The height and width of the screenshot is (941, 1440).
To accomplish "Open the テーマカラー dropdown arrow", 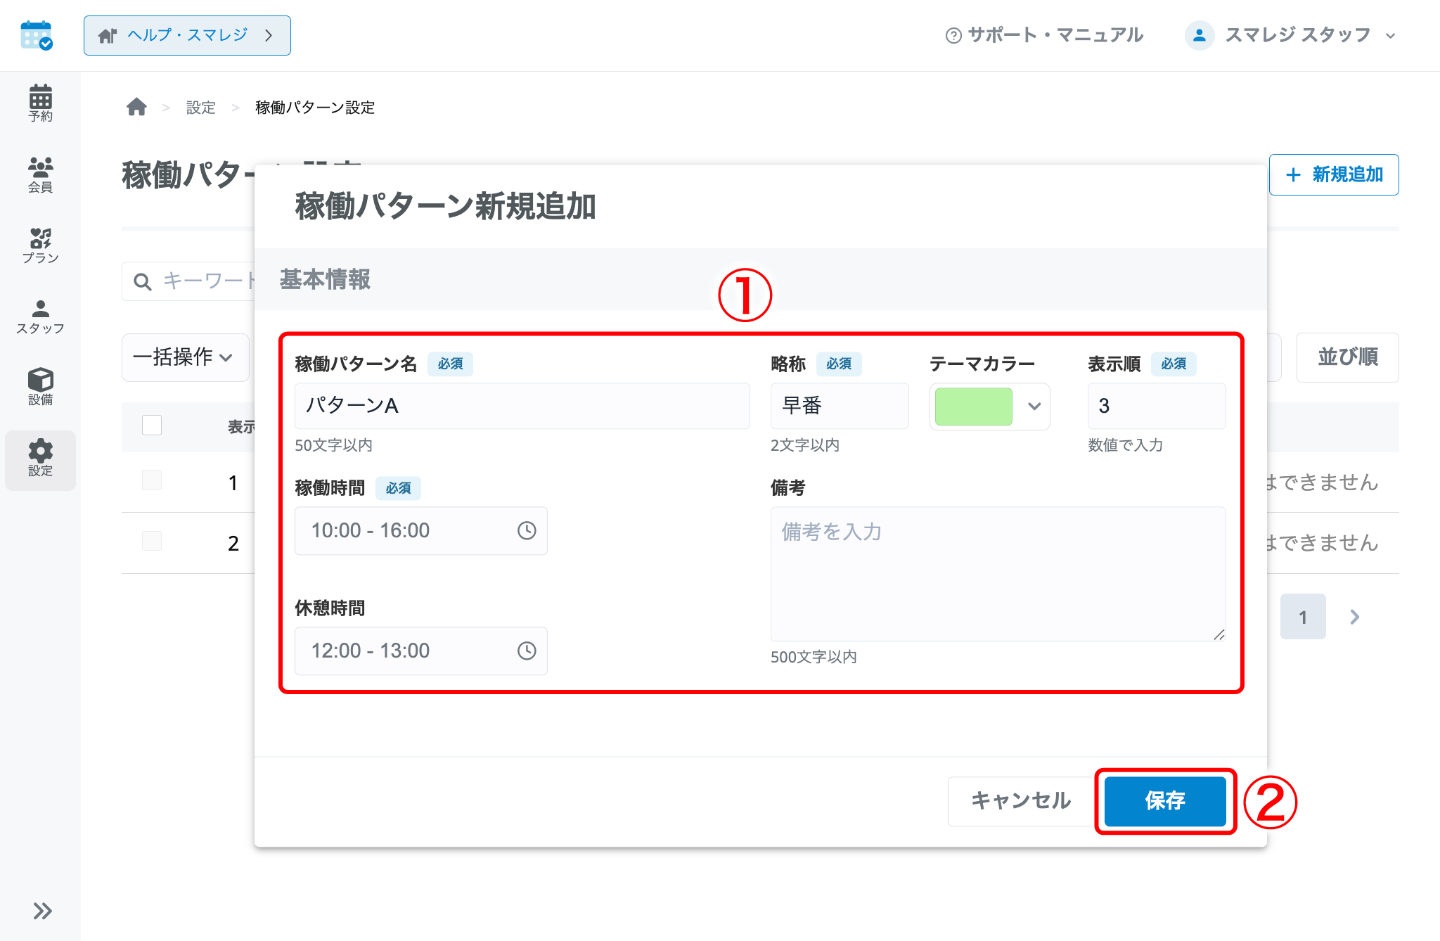I will click(1034, 406).
